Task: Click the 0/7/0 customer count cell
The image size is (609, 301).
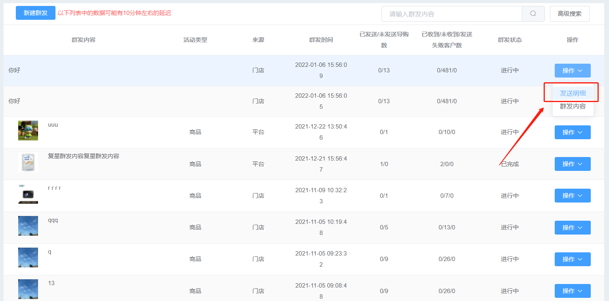Action: [x=447, y=195]
